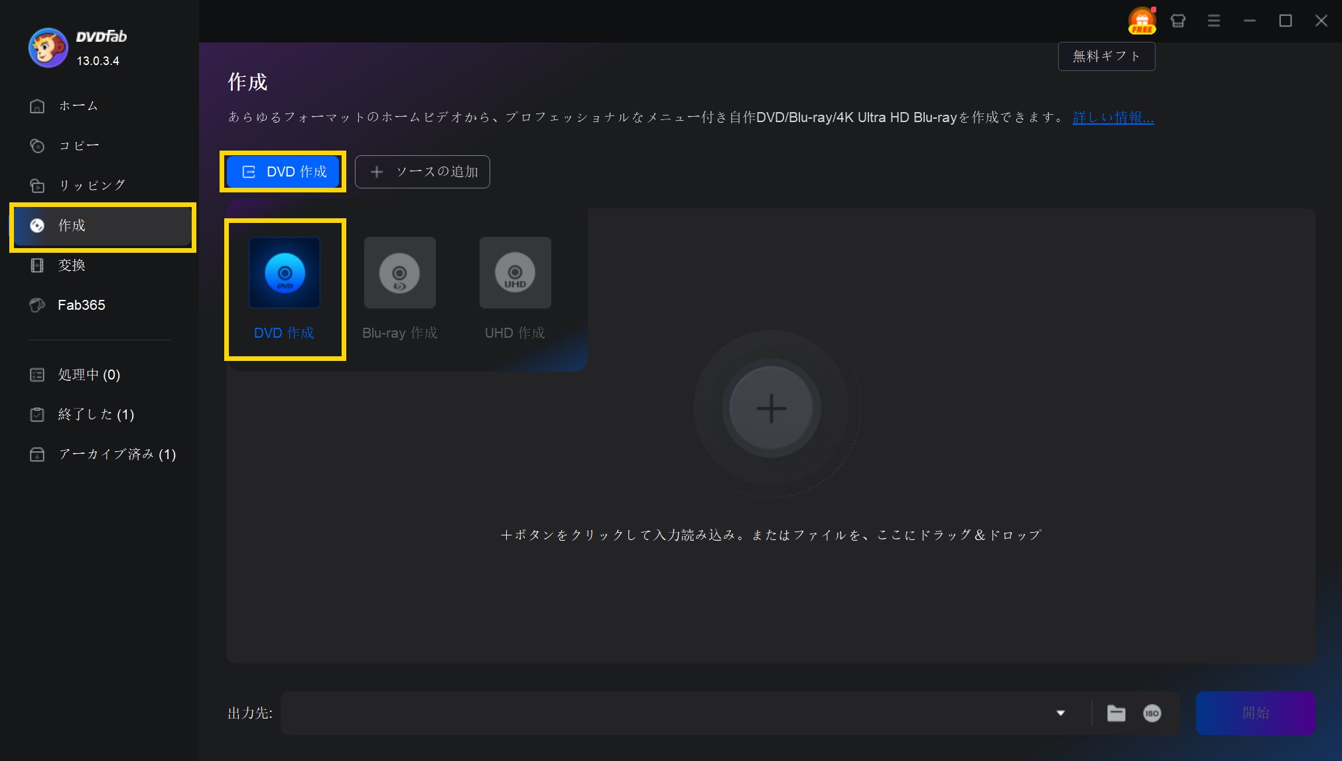Viewport: 1342px width, 761px height.
Task: Click the clipboard icon beside 終了した
Action: coord(37,415)
